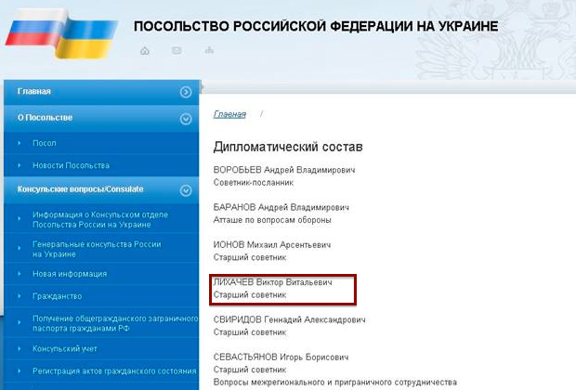
Task: Open the Главная menu item
Action: (x=34, y=92)
